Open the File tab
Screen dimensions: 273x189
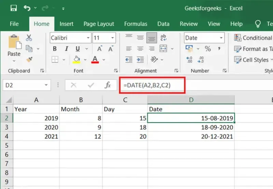pyautogui.click(x=14, y=24)
